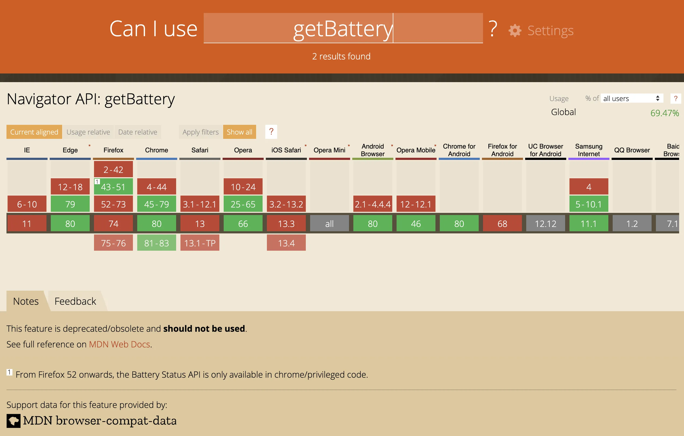Click the getBattery search input field
The height and width of the screenshot is (436, 684).
[x=343, y=28]
